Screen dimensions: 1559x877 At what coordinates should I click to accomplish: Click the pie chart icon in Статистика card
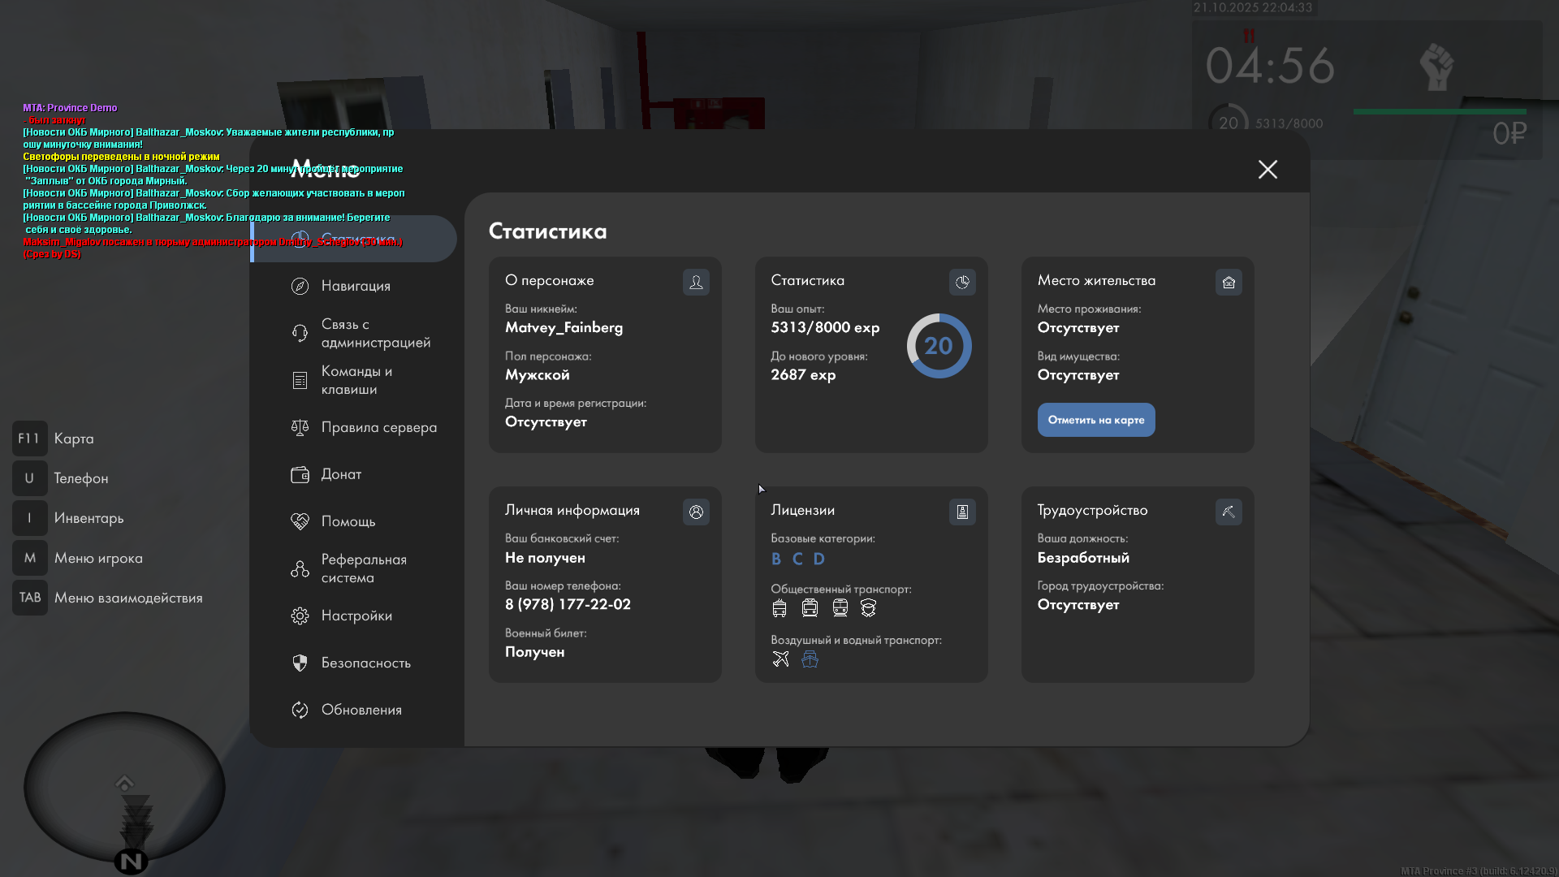[x=962, y=282]
